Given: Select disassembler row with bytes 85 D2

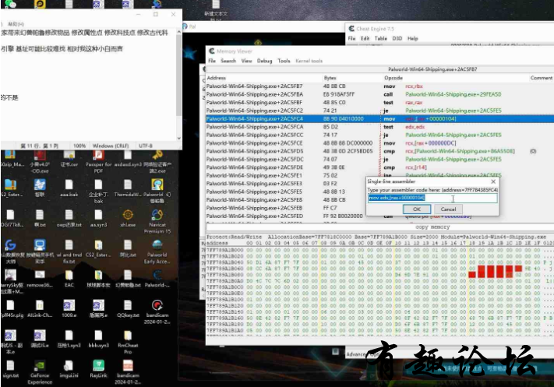Looking at the screenshot, I should 379,127.
